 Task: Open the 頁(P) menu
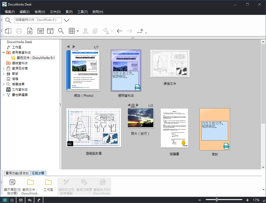click(x=69, y=12)
